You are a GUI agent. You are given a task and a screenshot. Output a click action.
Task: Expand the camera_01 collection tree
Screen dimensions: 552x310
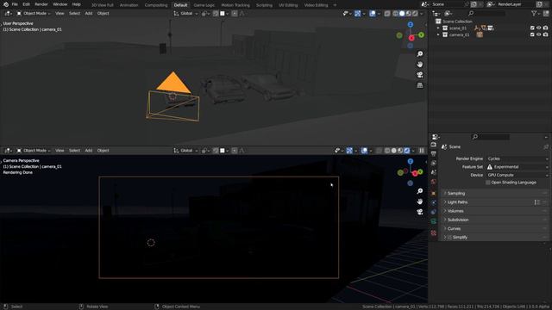click(438, 34)
